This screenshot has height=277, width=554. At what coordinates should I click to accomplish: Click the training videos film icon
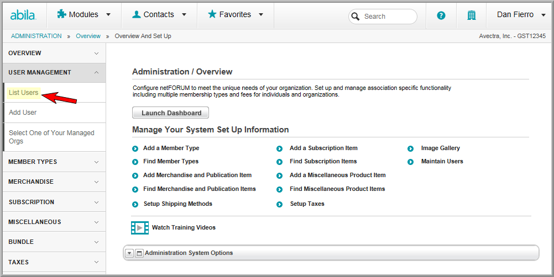139,228
